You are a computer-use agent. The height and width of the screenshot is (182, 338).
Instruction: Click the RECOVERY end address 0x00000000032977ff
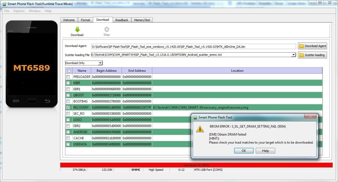137,108
